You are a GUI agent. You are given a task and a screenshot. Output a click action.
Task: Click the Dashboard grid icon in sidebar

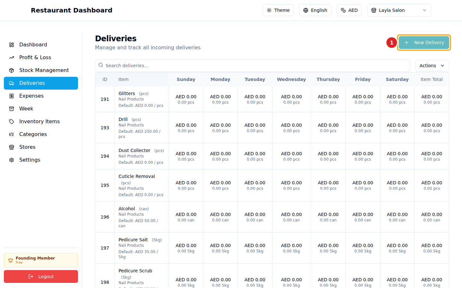click(x=12, y=45)
